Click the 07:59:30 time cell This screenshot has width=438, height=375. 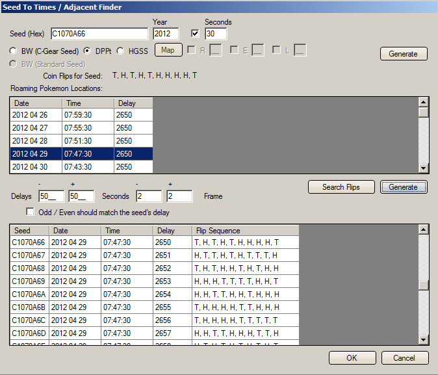[x=88, y=115]
